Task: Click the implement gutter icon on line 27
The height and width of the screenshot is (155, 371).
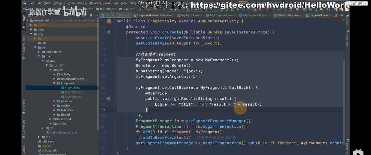Action: tap(108, 99)
